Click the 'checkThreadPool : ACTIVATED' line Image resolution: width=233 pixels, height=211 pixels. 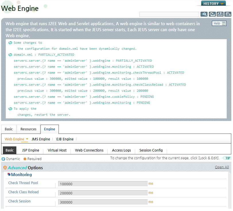point(99,73)
